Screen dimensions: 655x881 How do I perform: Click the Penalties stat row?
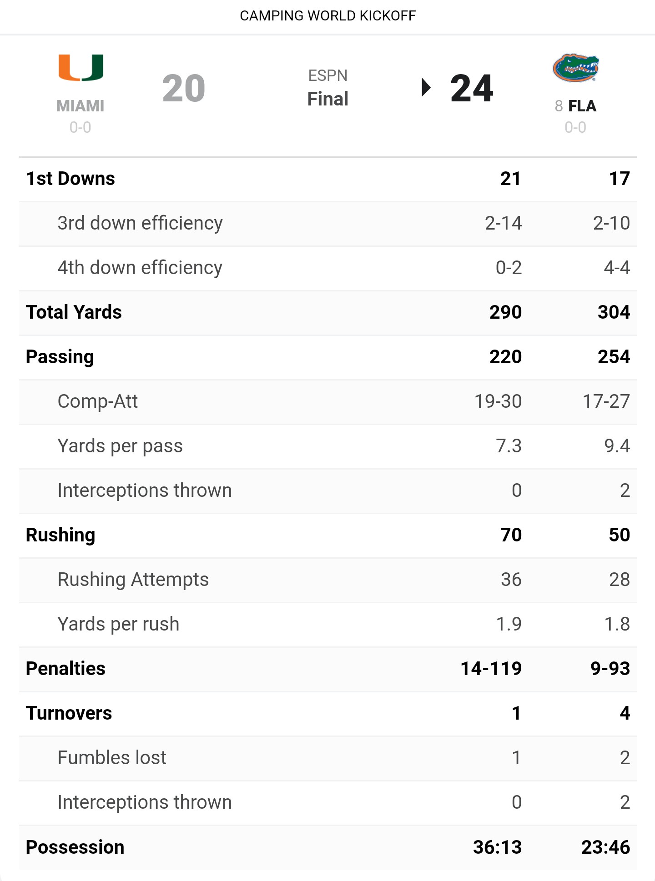327,669
